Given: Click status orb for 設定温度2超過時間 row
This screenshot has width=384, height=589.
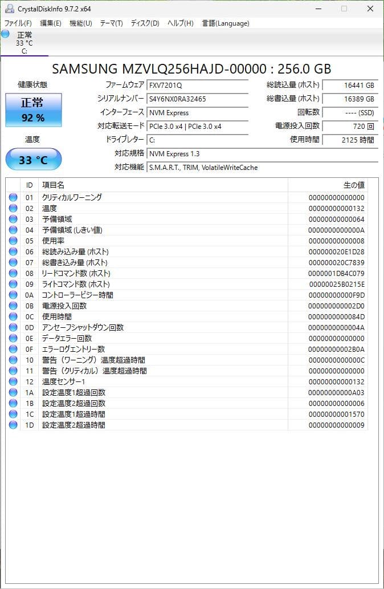Looking at the screenshot, I should pyautogui.click(x=13, y=425).
